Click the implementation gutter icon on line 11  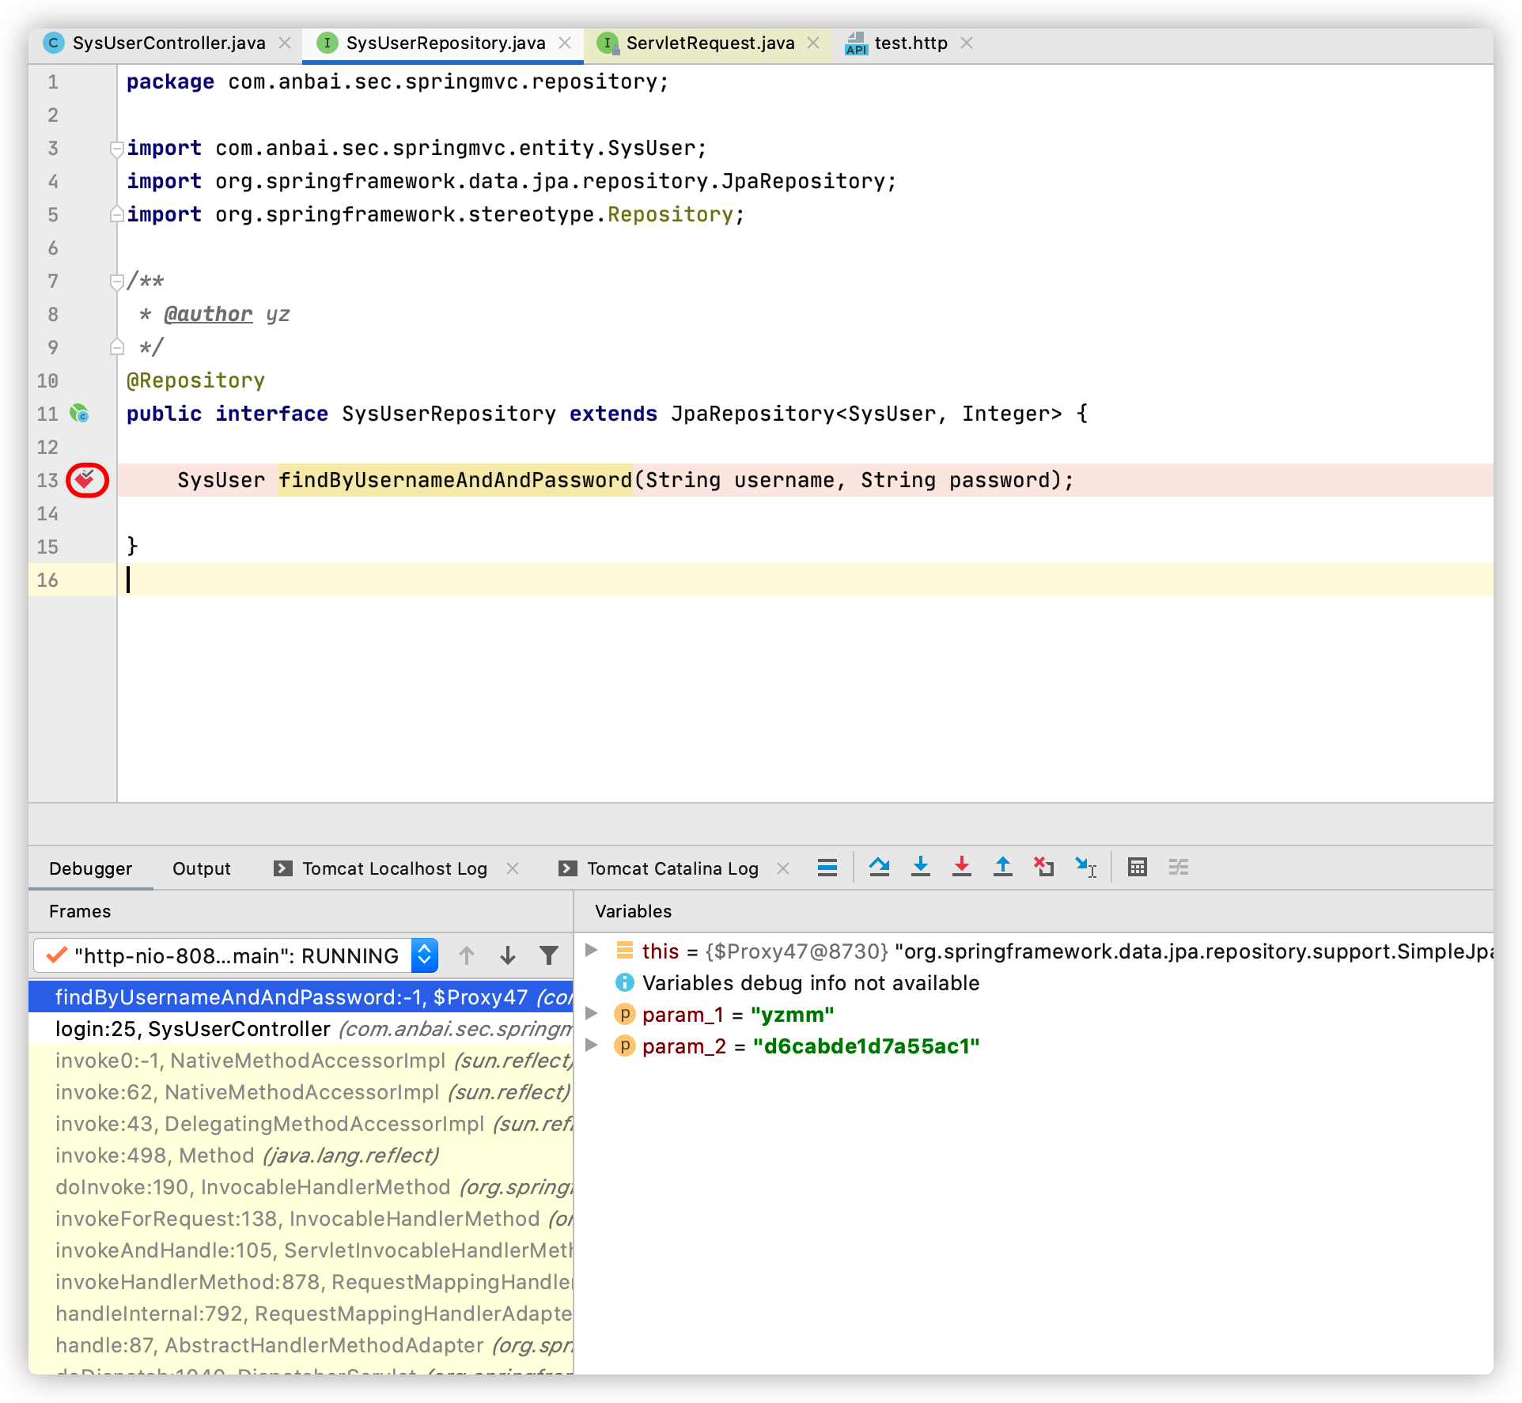click(x=79, y=413)
